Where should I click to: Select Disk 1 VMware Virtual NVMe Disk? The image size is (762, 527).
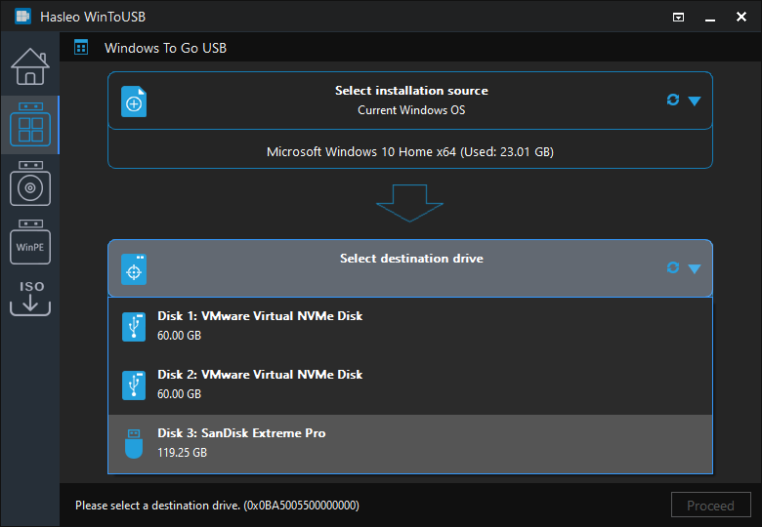tap(410, 327)
